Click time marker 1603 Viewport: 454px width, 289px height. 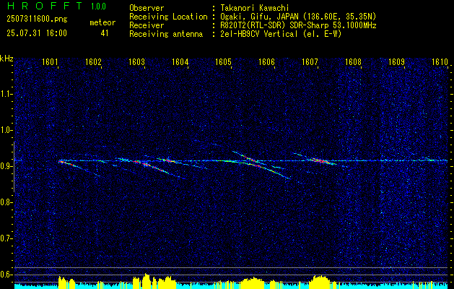[136, 62]
